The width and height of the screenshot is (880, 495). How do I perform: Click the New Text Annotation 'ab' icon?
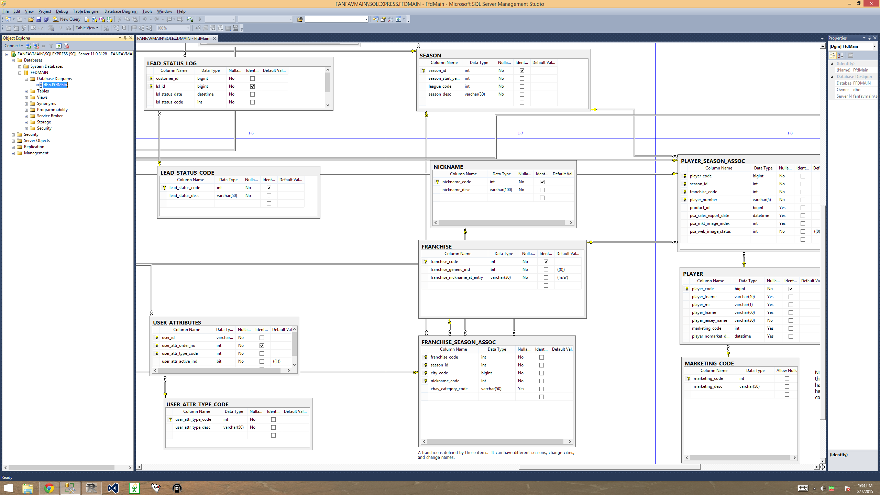(x=68, y=28)
